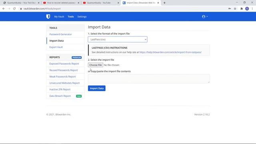Close the Import Data Bitwarden tab
Viewport: 256px width, 144px height.
point(158,3)
